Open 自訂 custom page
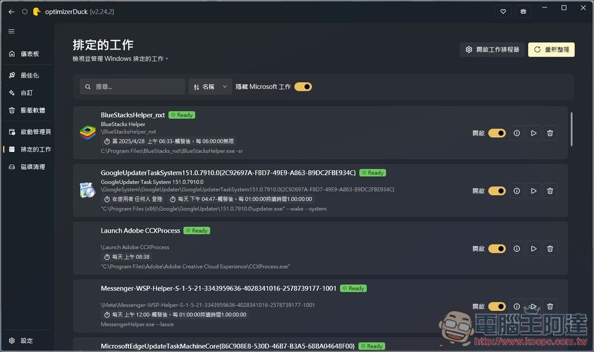Image resolution: width=594 pixels, height=352 pixels. pyautogui.click(x=27, y=93)
